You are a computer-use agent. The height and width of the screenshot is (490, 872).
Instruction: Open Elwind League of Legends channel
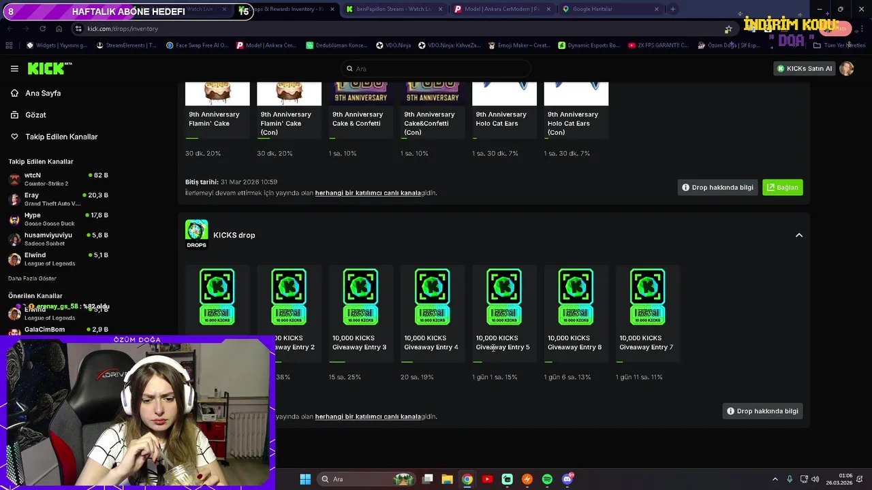click(58, 259)
